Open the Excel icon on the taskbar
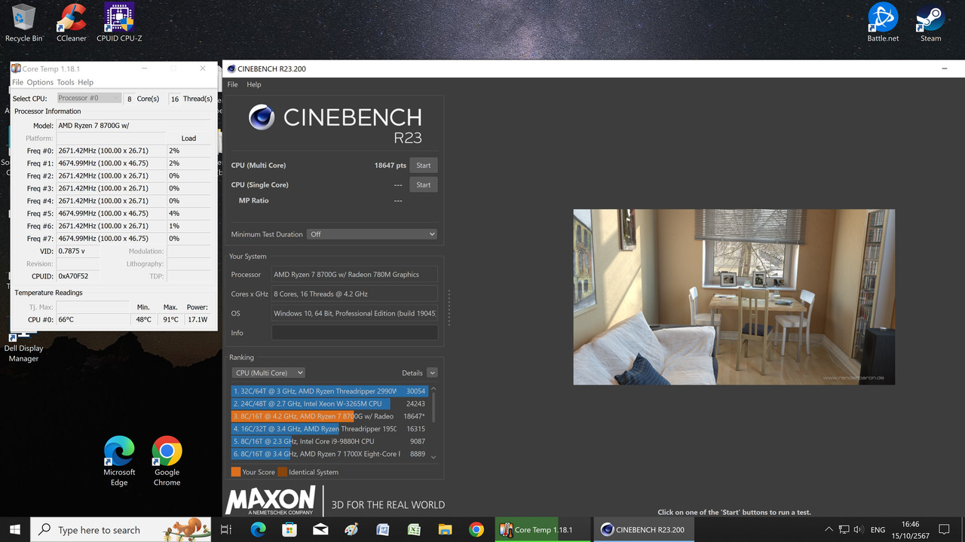The width and height of the screenshot is (965, 542). tap(414, 530)
